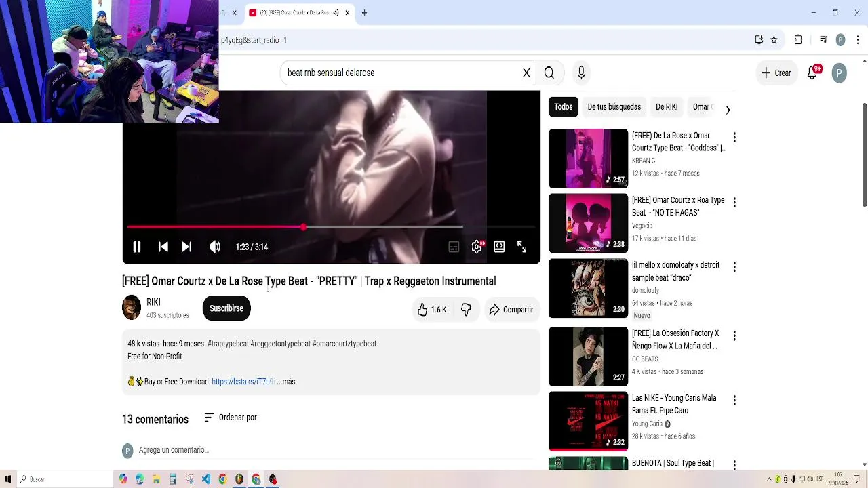Open the Windows notification center

[x=856, y=479]
